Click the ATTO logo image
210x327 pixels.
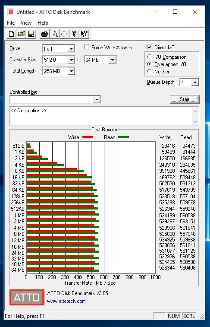point(27,297)
